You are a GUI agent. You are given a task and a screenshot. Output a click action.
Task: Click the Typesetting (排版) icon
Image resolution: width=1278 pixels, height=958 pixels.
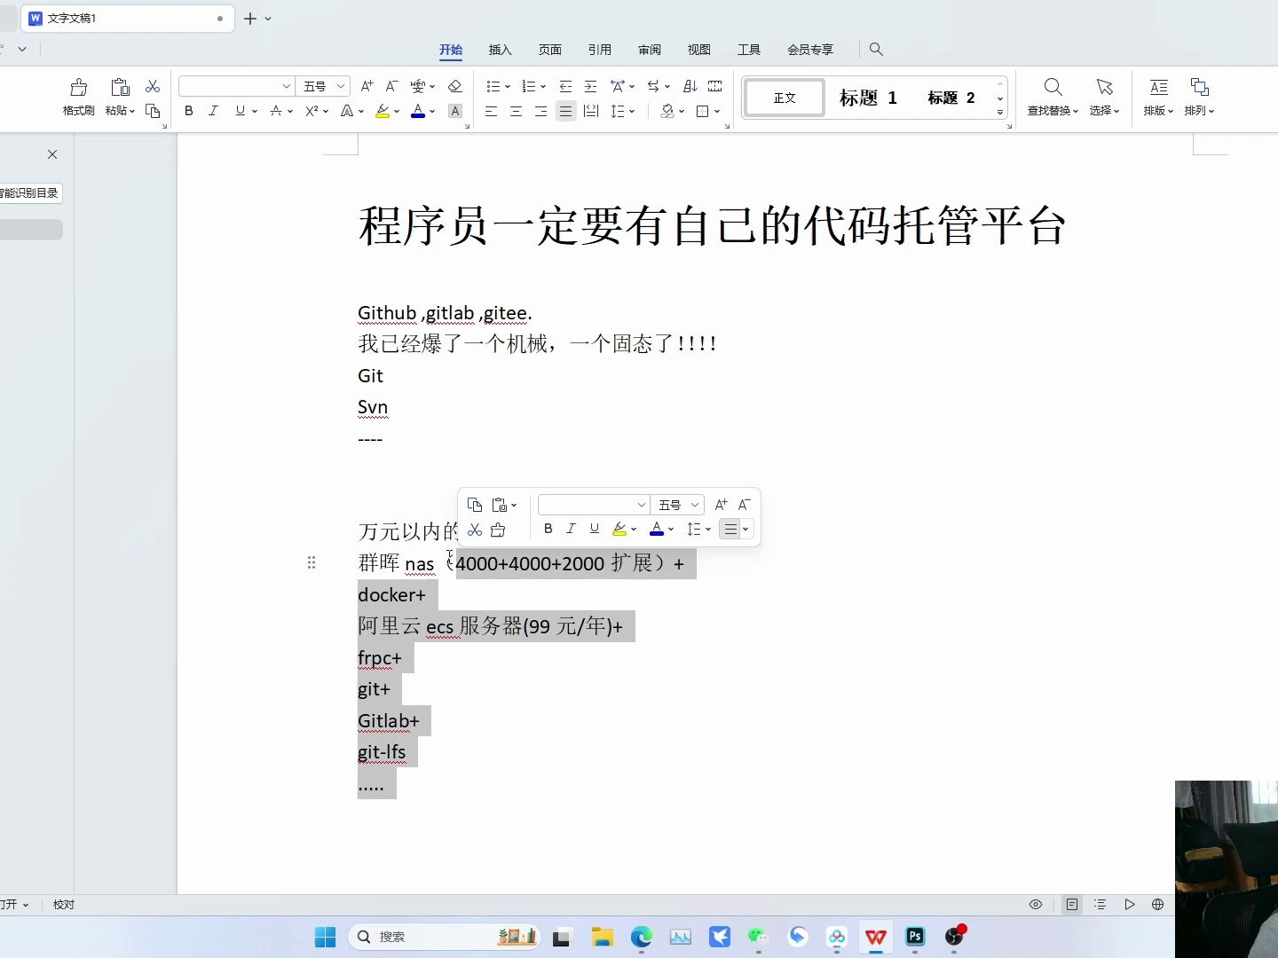[x=1158, y=87]
